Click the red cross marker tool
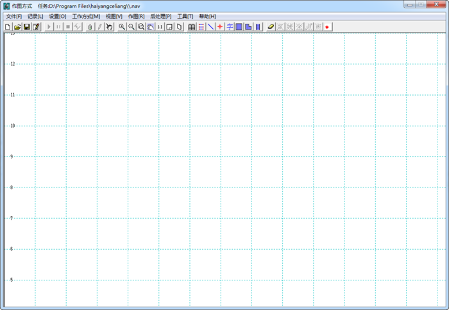 (220, 27)
